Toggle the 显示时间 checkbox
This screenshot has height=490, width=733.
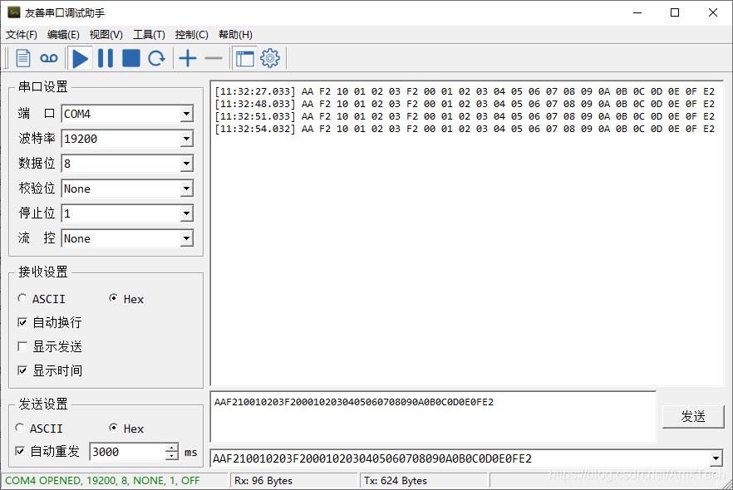tap(22, 371)
